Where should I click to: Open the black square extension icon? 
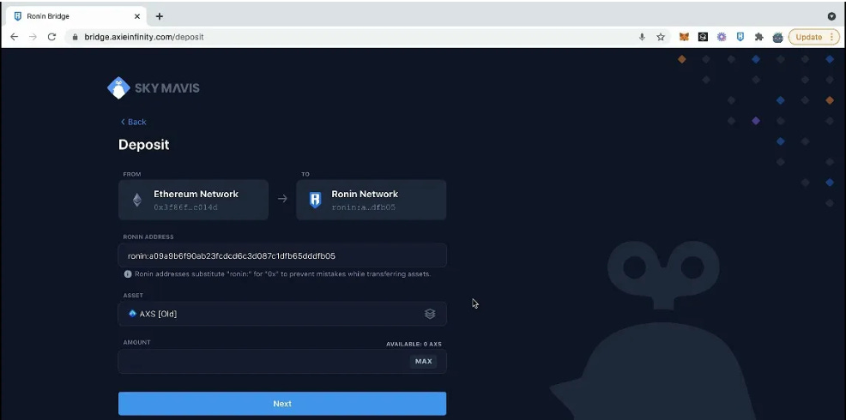[x=703, y=37]
